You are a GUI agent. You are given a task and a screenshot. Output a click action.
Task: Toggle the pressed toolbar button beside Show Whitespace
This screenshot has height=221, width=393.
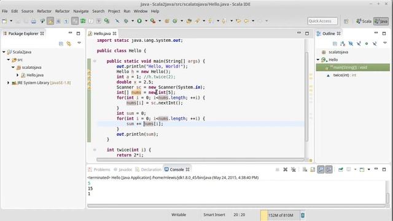(x=75, y=21)
